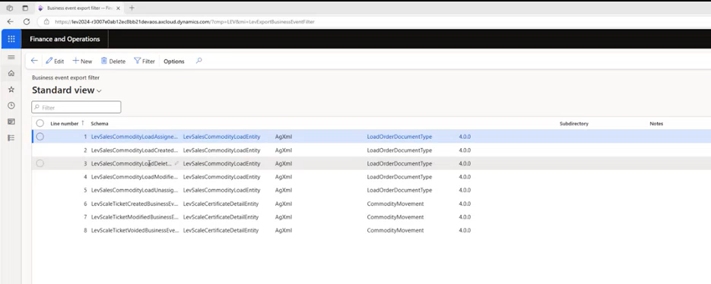
Task: Toggle the select-all circle in grid header
Action: point(40,123)
